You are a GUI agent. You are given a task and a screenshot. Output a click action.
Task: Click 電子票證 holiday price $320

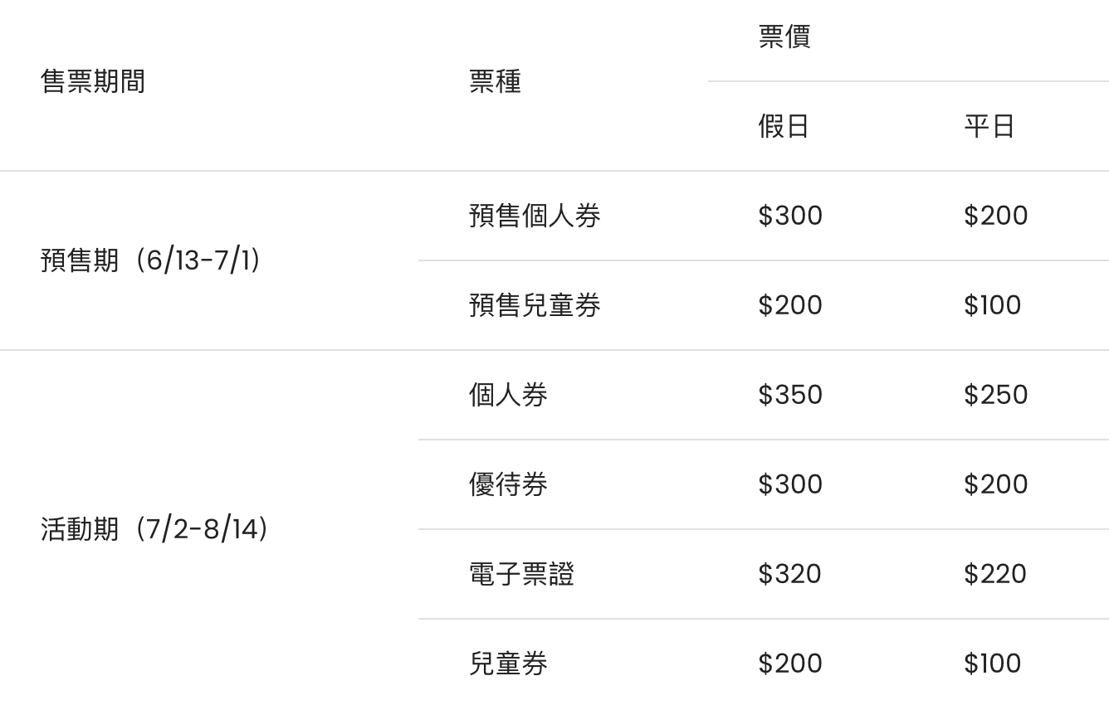(x=789, y=574)
